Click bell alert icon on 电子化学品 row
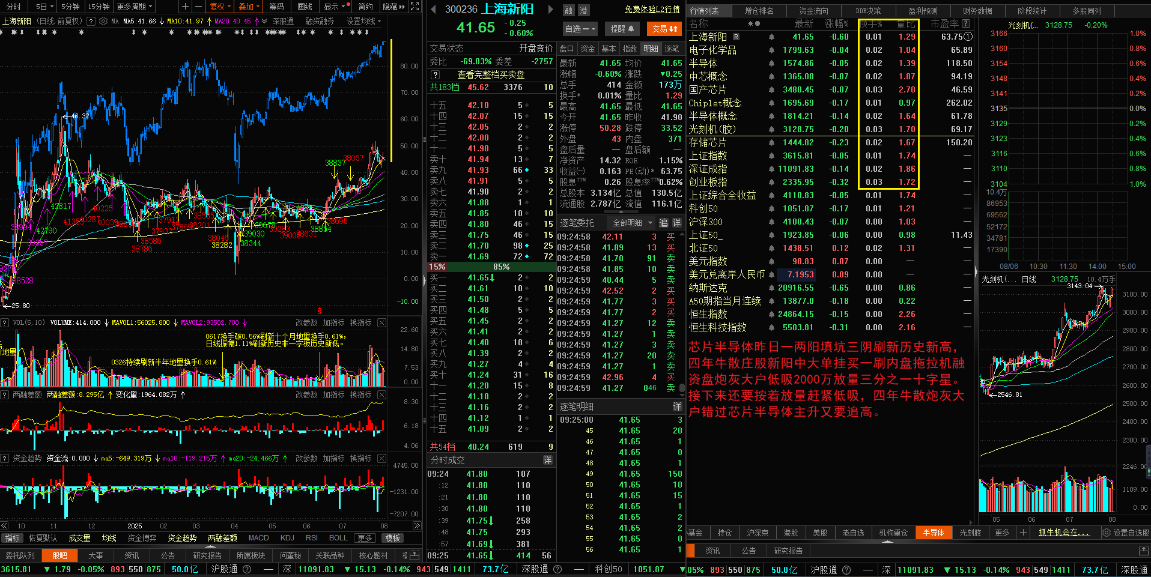This screenshot has width=1151, height=577. 771,50
